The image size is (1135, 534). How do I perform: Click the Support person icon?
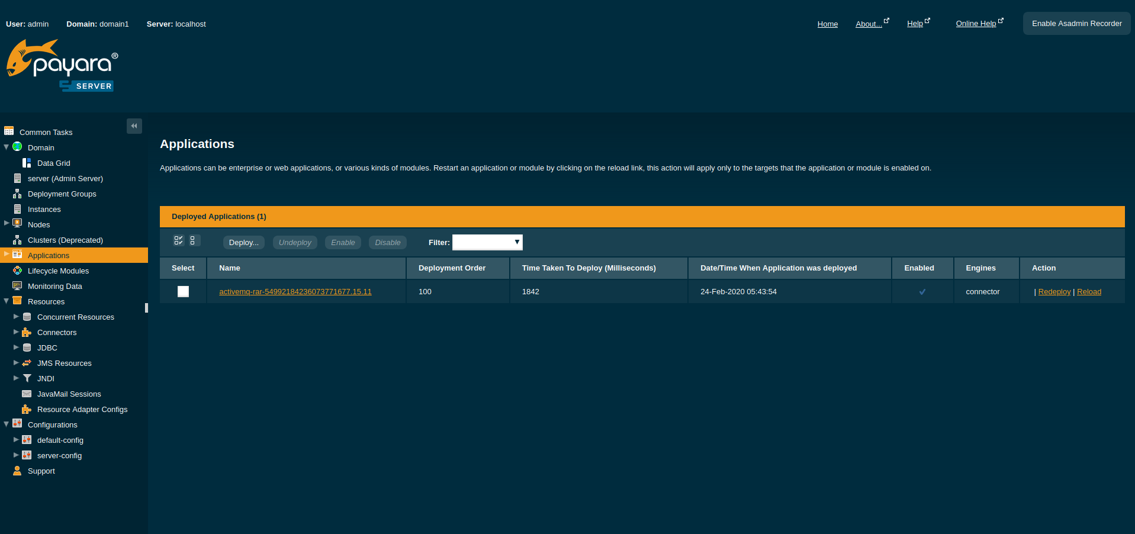click(17, 471)
